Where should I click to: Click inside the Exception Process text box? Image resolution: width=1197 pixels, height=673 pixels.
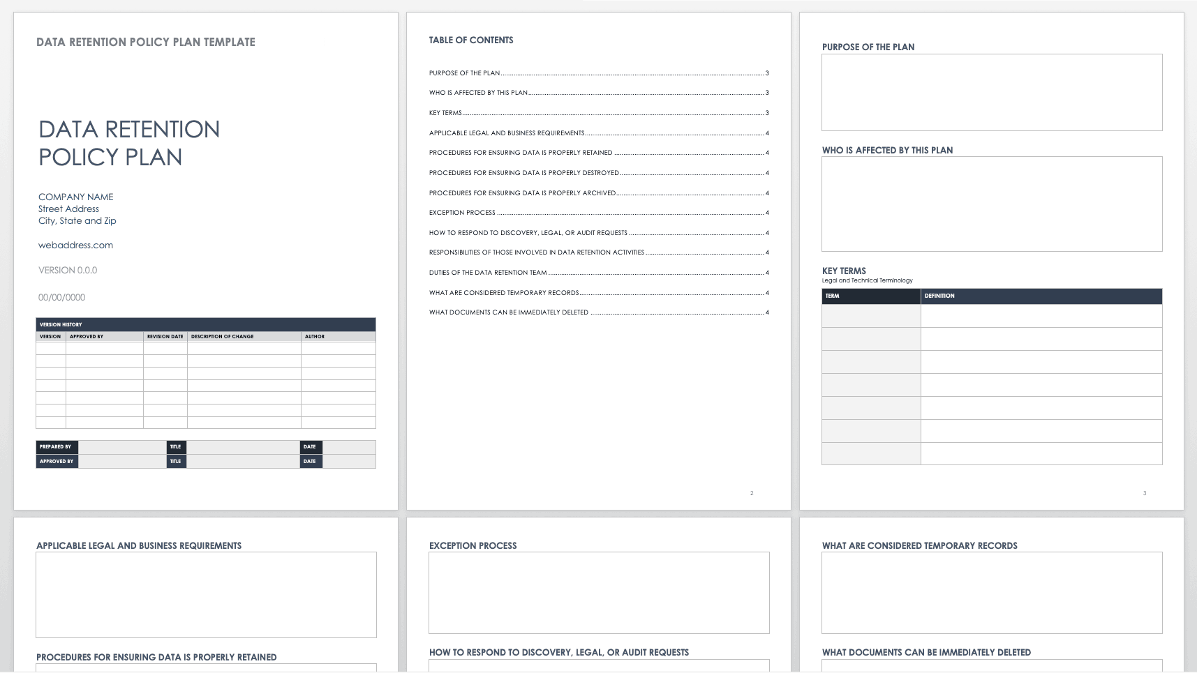(x=599, y=593)
